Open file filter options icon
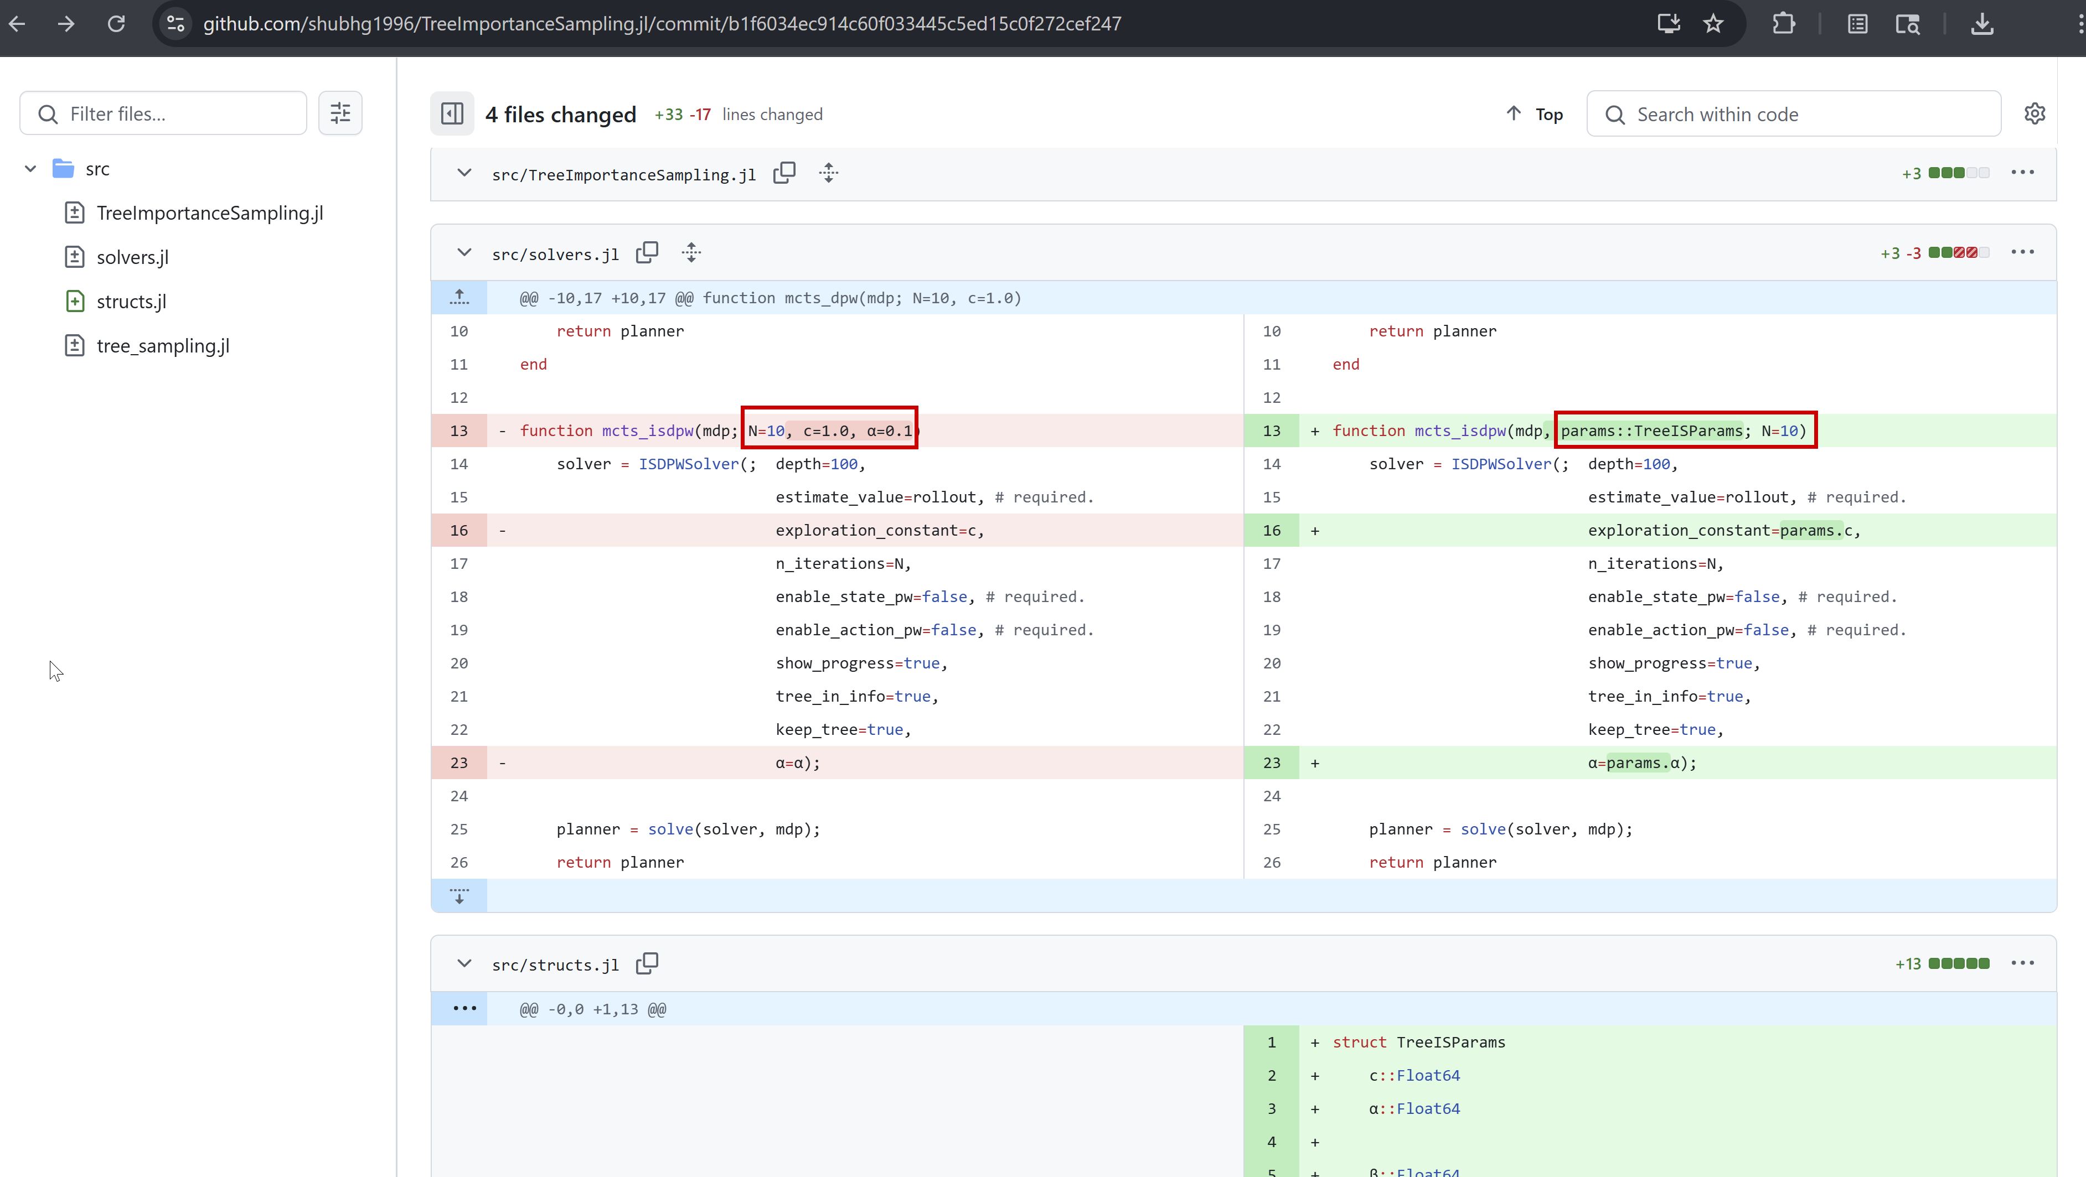This screenshot has width=2086, height=1177. 340,113
